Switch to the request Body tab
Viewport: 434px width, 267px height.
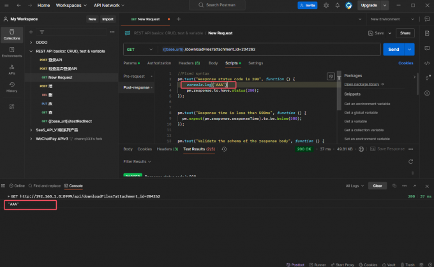pos(213,63)
